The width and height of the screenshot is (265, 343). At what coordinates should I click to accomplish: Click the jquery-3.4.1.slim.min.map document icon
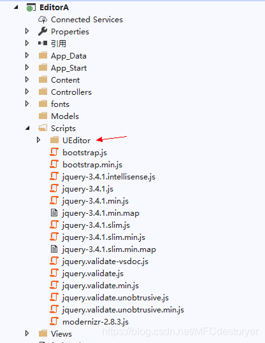pos(54,249)
